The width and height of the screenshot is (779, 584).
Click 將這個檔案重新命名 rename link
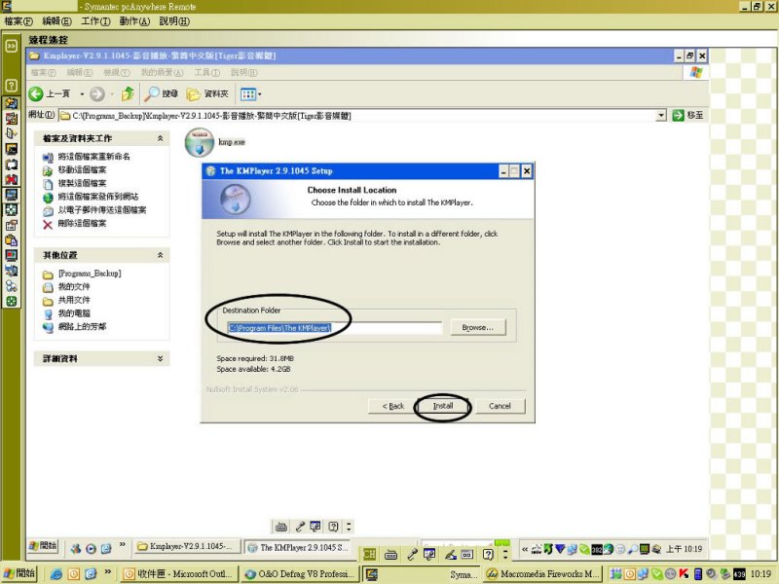tap(93, 157)
